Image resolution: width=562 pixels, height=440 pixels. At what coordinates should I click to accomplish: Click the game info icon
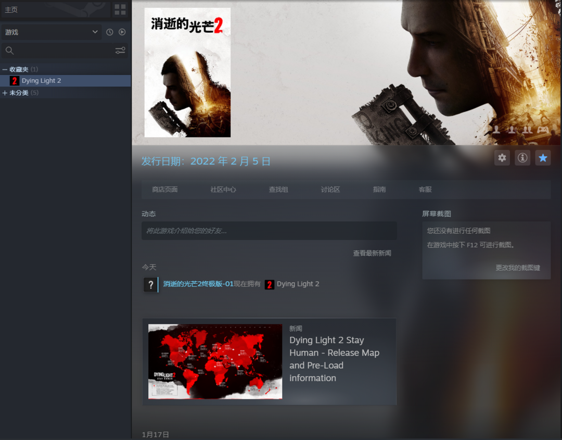pos(522,158)
